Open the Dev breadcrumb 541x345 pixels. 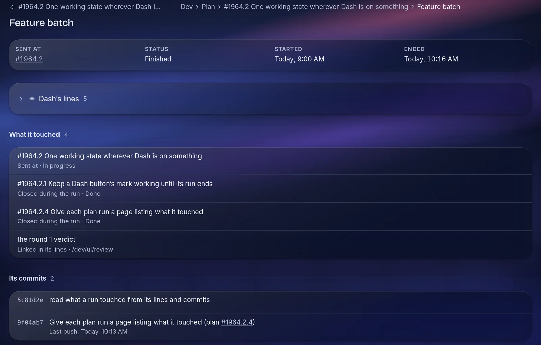point(187,7)
